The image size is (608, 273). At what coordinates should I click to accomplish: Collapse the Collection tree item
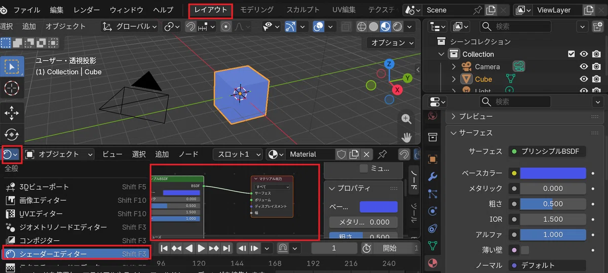click(442, 54)
